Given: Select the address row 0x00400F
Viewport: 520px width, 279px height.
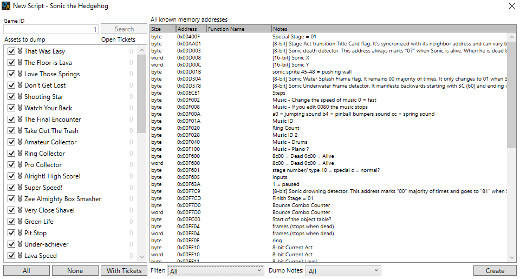Looking at the screenshot, I should (x=328, y=37).
